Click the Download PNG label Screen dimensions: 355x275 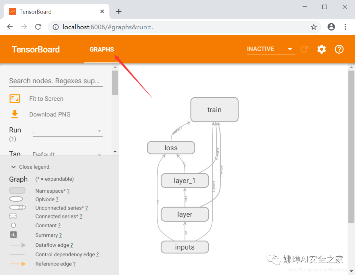point(50,114)
